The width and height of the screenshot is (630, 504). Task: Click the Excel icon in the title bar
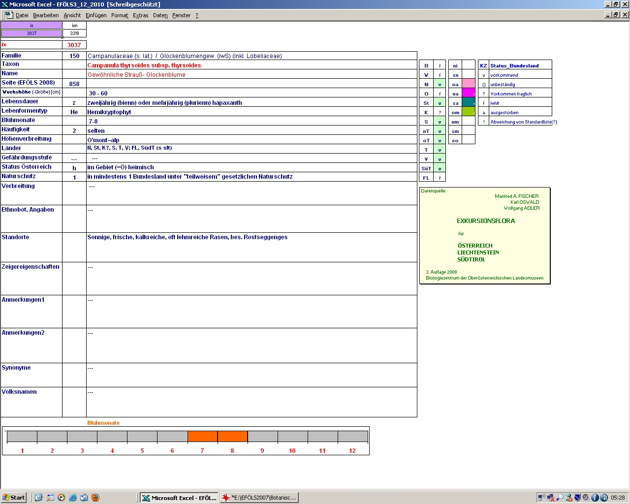[x=5, y=4]
